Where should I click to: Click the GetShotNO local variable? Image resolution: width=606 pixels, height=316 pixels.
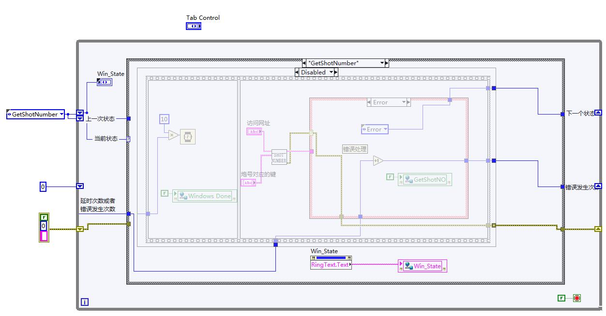(425, 180)
